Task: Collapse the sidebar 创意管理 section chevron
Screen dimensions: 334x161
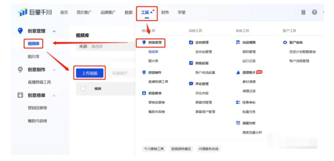Action: [x=54, y=31]
